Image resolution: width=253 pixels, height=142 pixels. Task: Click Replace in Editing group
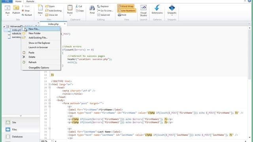click(x=103, y=6)
